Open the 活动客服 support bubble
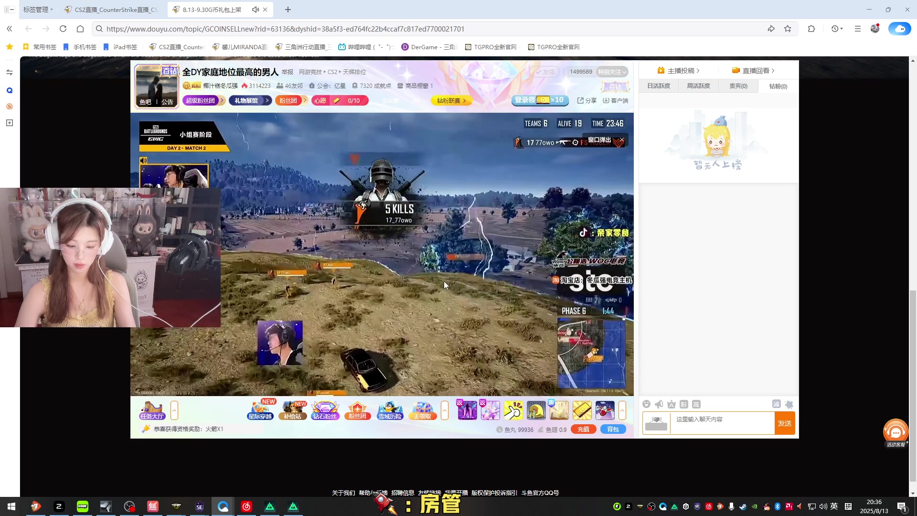 click(896, 433)
